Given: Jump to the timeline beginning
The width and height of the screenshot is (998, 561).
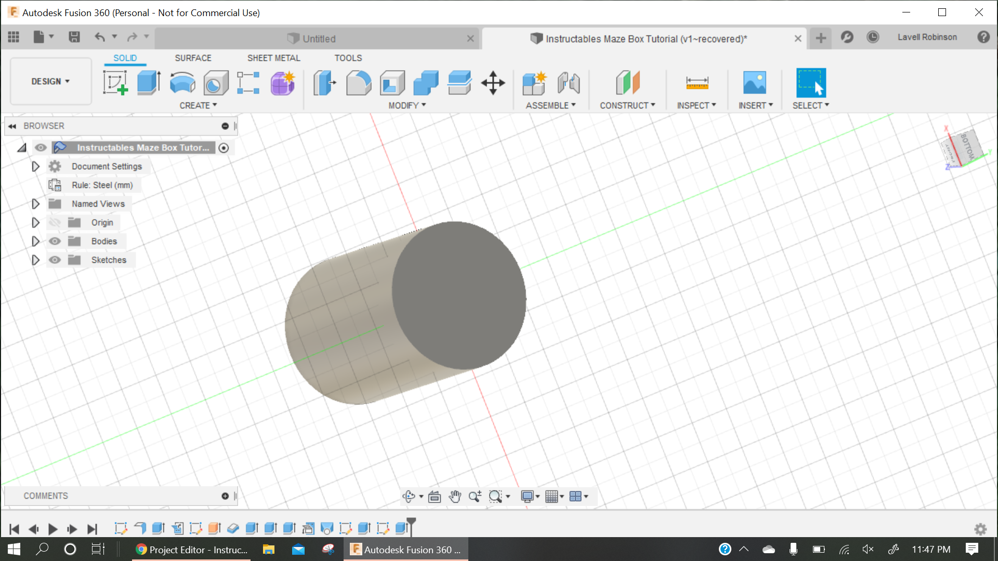Looking at the screenshot, I should pyautogui.click(x=14, y=529).
